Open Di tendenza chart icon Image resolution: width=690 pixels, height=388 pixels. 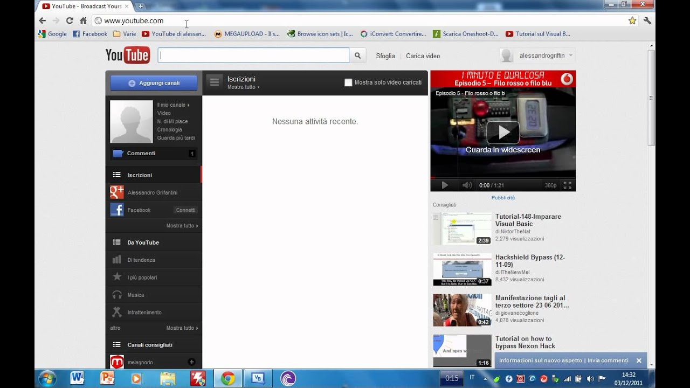pos(117,260)
